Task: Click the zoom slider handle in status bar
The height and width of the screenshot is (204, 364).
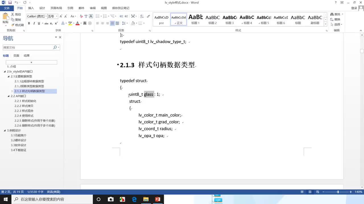Action: tap(338, 192)
